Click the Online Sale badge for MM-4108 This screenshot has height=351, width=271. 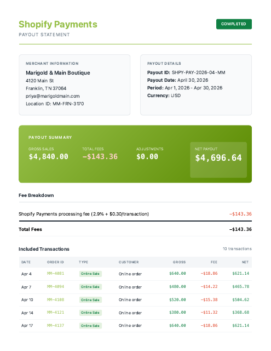pyautogui.click(x=90, y=300)
